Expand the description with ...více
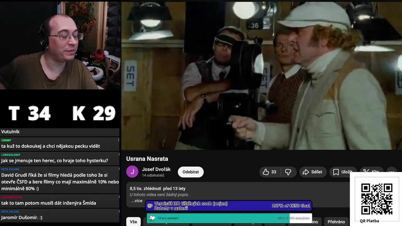This screenshot has width=402, height=226. point(137,201)
